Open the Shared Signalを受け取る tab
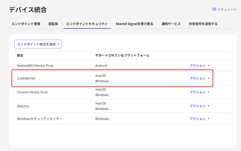 coord(134,24)
